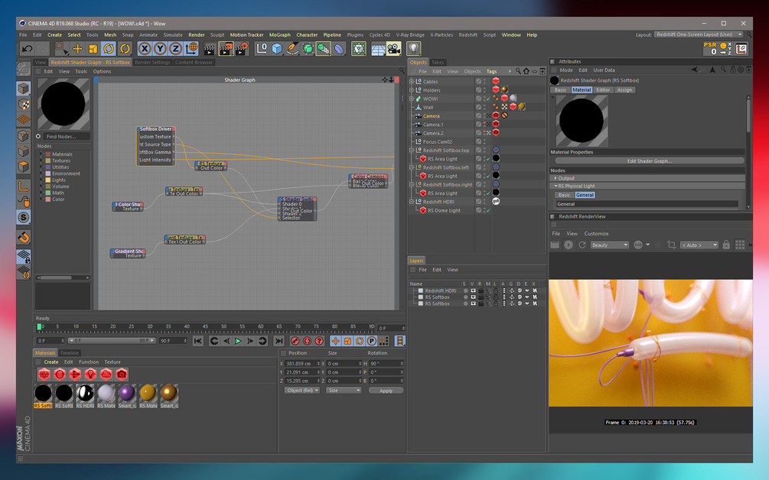
Task: Click the Redshift cloud volume icon
Action: coord(106,375)
